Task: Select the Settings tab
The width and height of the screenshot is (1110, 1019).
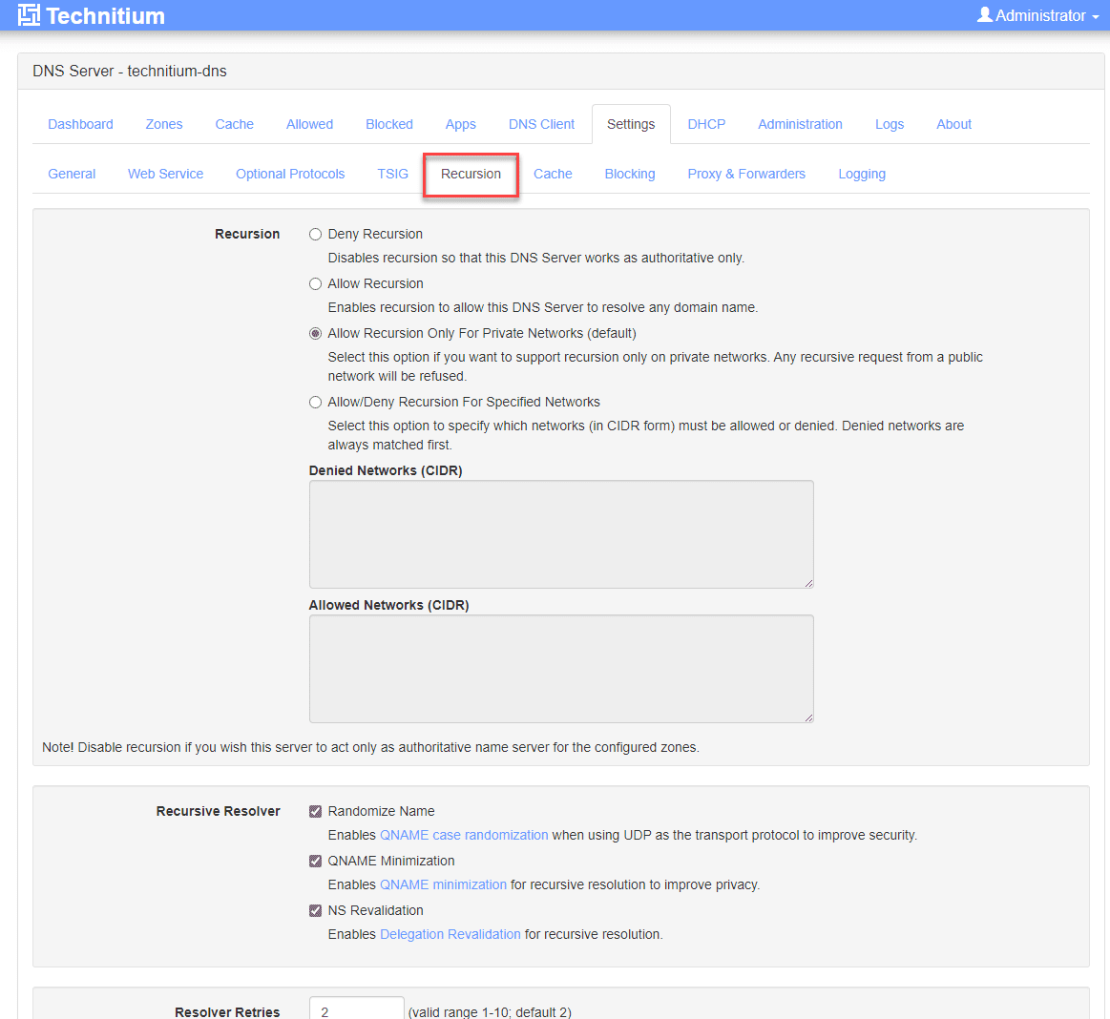Action: [631, 125]
